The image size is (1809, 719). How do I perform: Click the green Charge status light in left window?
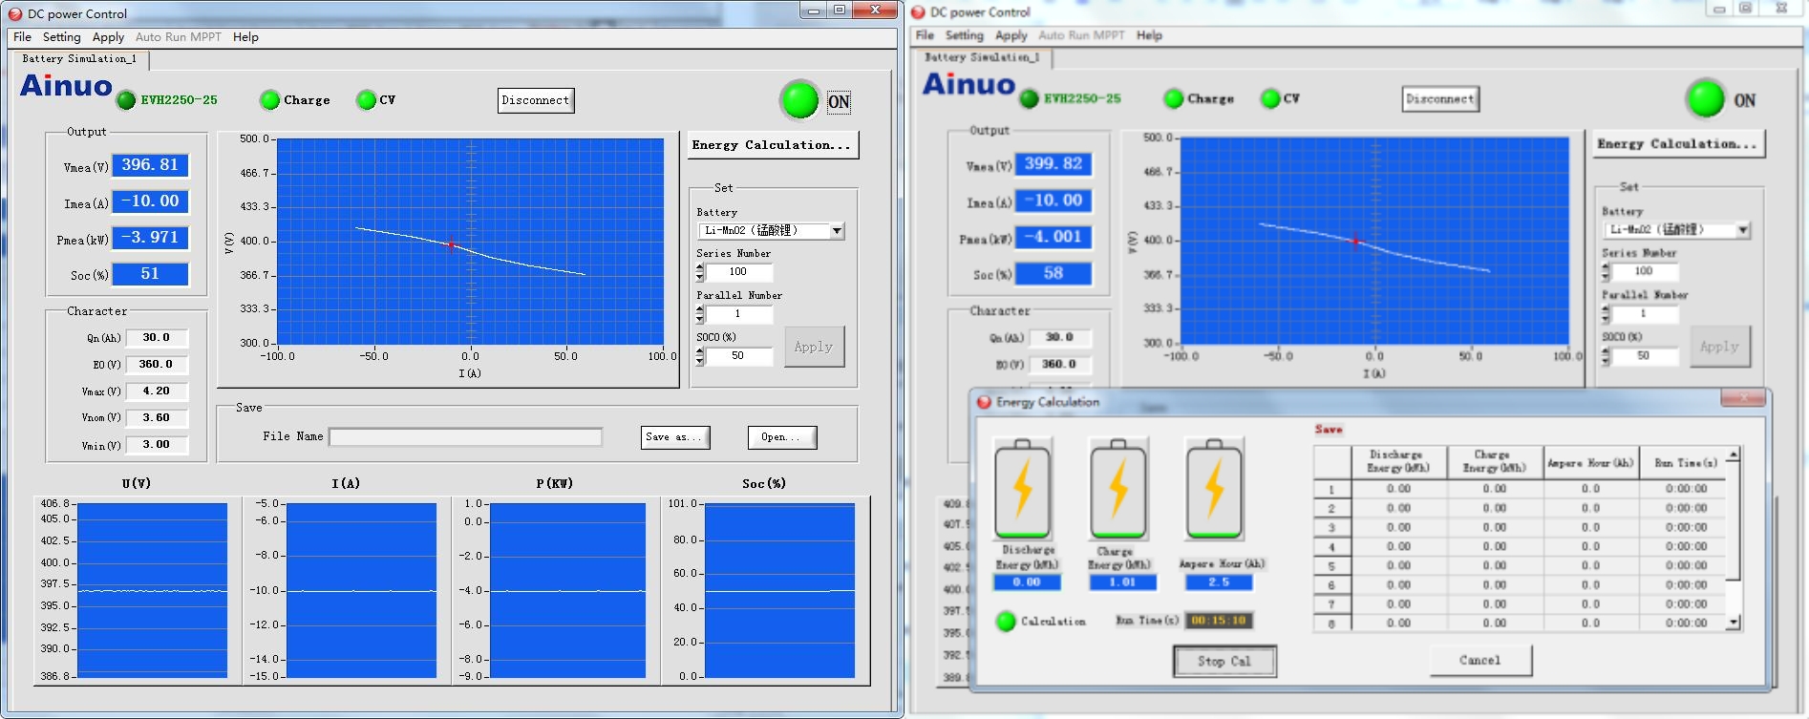click(270, 100)
